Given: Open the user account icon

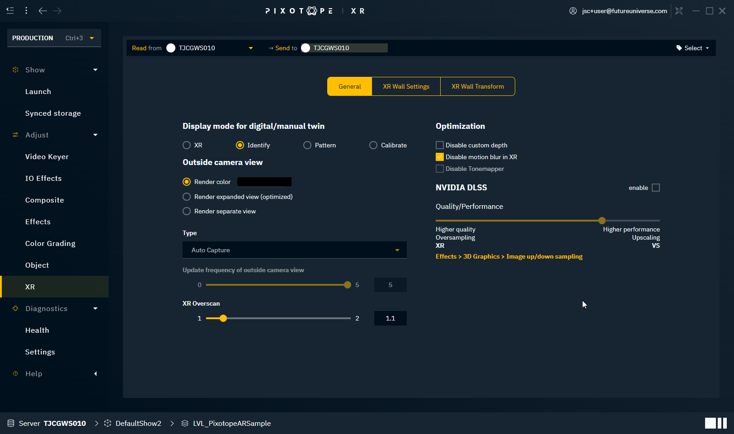Looking at the screenshot, I should (573, 11).
